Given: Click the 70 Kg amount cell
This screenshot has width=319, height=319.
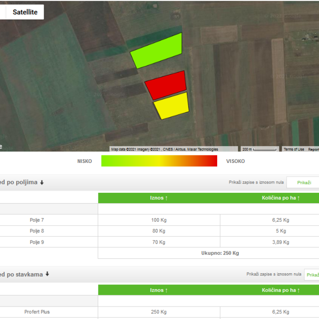Looking at the screenshot, I should pos(159,242).
